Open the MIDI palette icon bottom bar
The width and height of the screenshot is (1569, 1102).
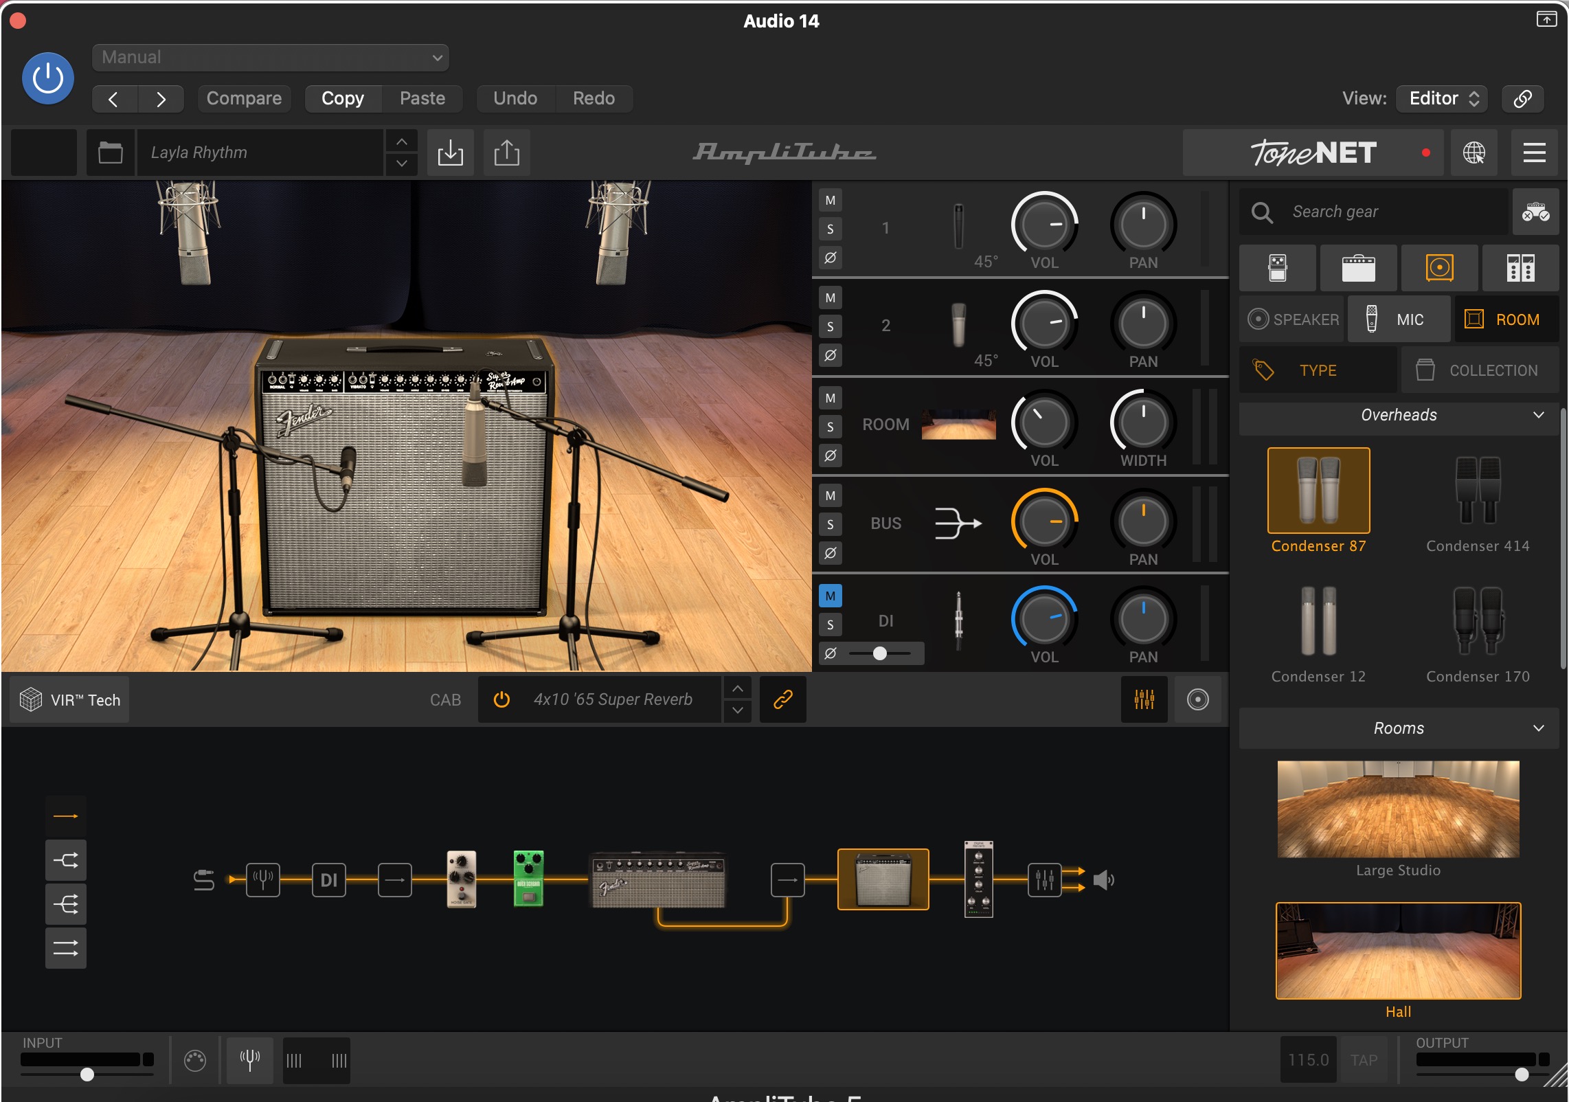195,1061
